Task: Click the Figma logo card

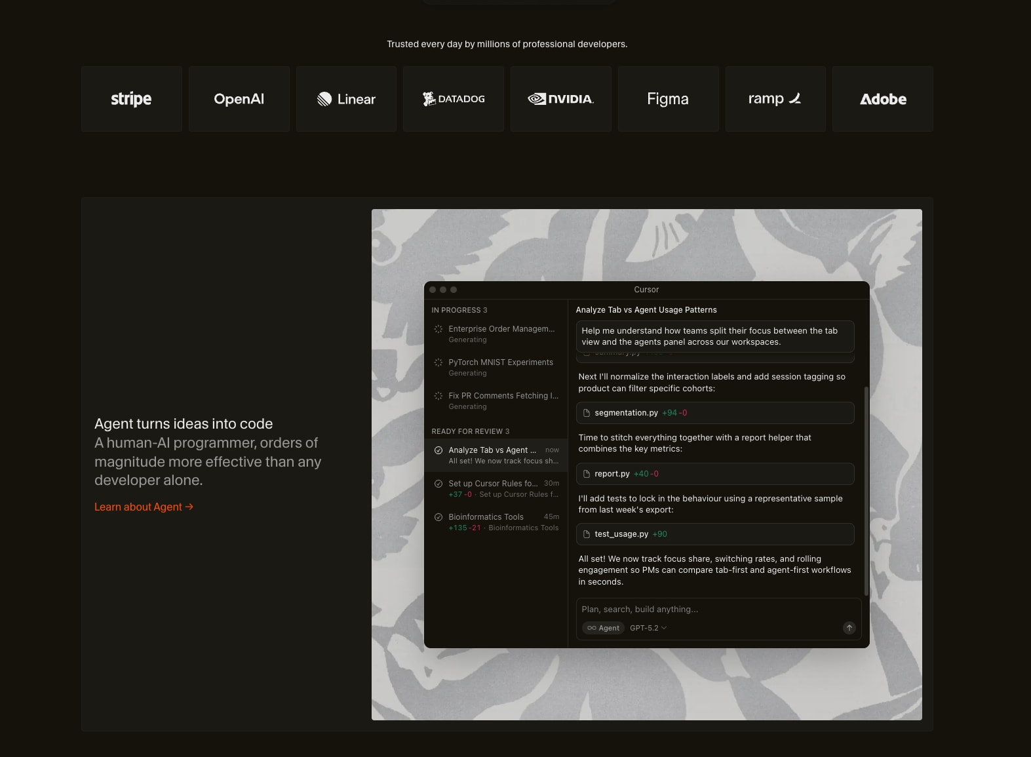Action: point(669,99)
